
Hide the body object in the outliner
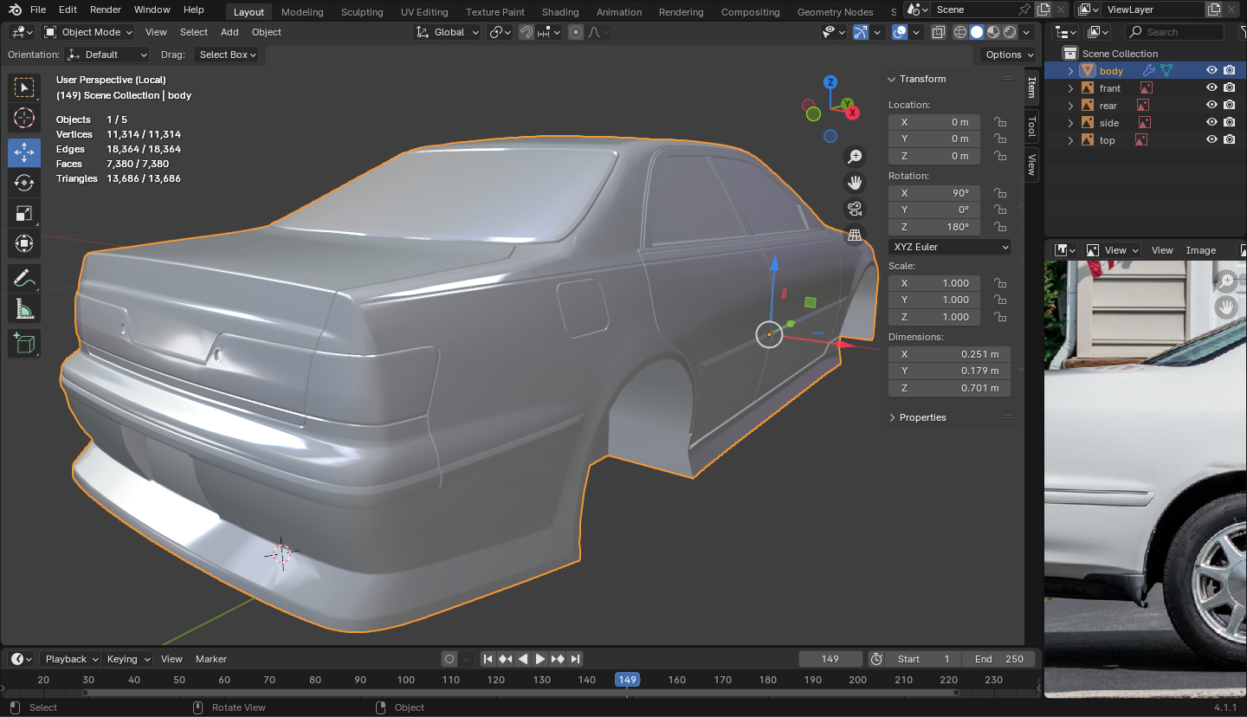tap(1212, 71)
